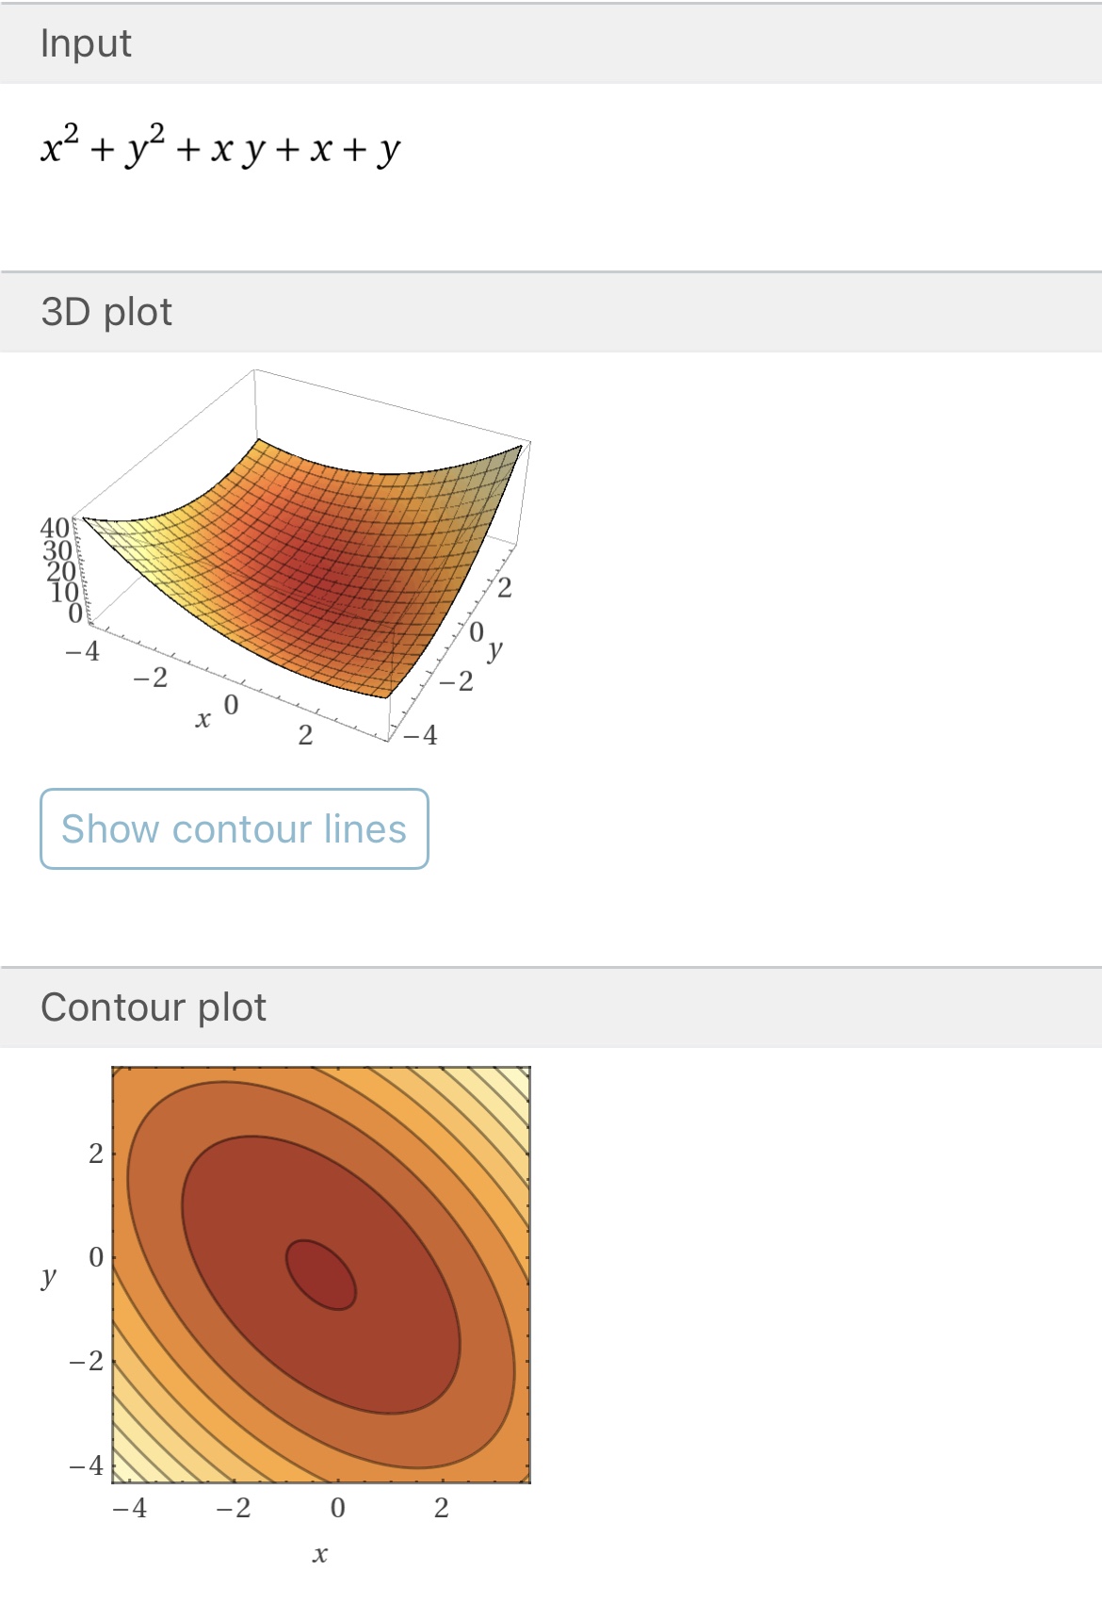
Task: Click the 40 tick label on 3D plot
Action: pos(55,528)
